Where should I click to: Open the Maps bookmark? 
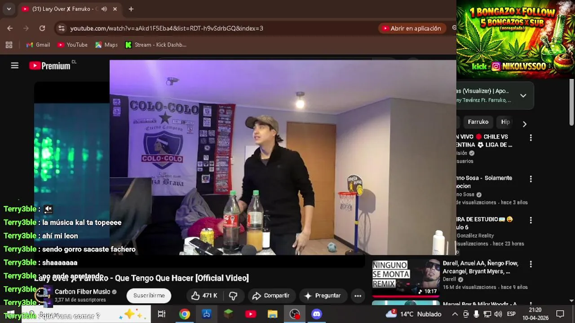[106, 45]
